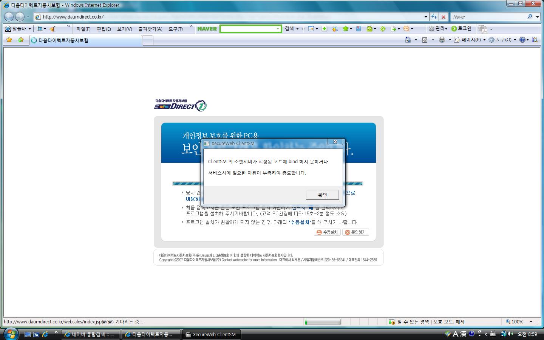Click the 100% zoom level control
This screenshot has width=544, height=340.
pos(519,322)
